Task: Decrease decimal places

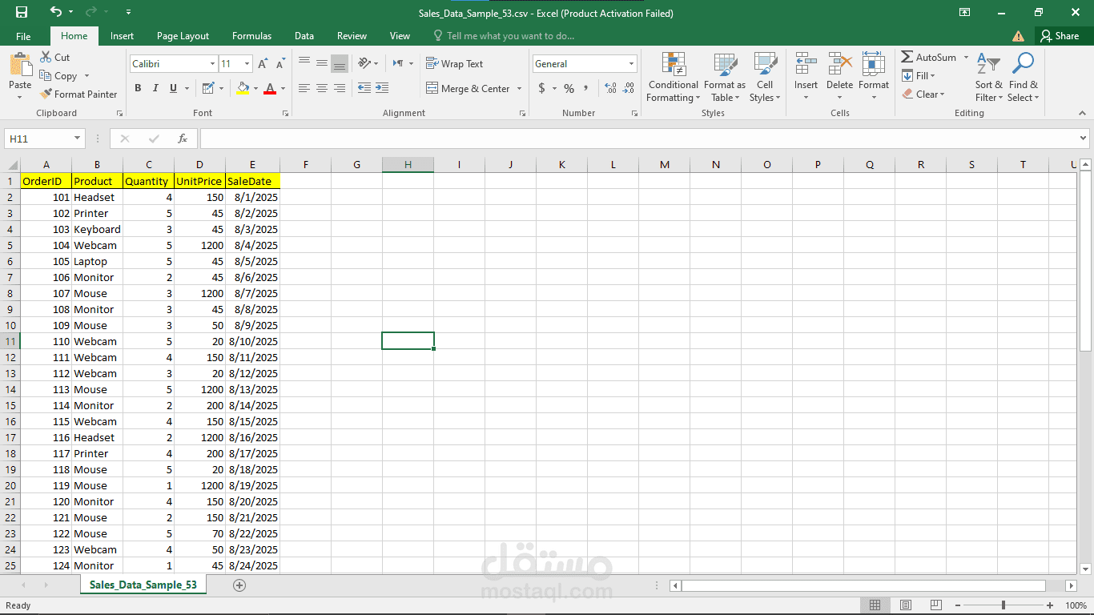Action: 629,88
